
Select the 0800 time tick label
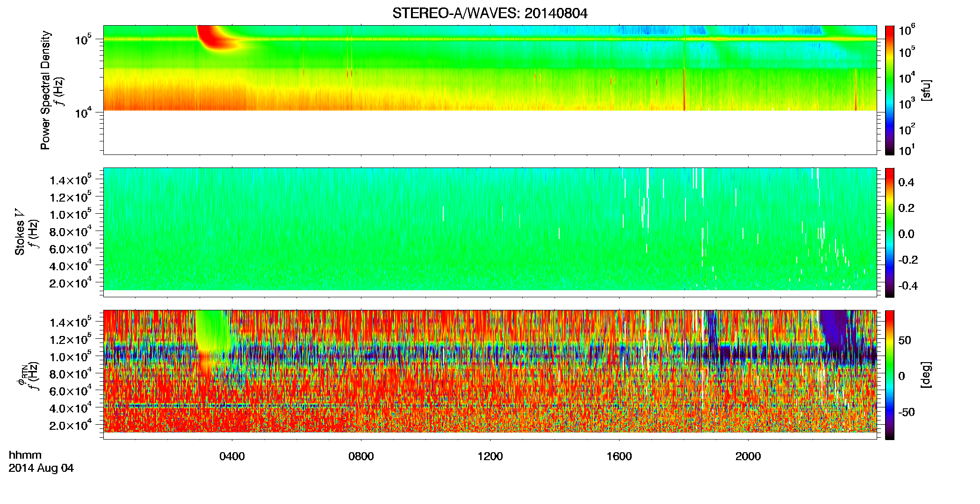pyautogui.click(x=361, y=456)
